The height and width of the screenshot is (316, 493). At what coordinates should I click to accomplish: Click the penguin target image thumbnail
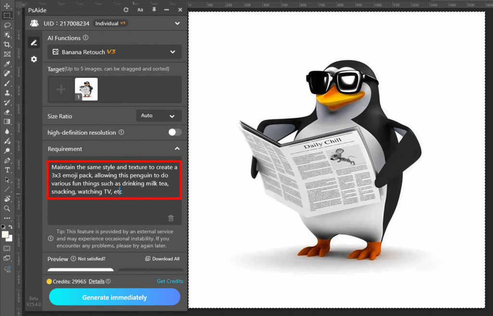pos(86,89)
